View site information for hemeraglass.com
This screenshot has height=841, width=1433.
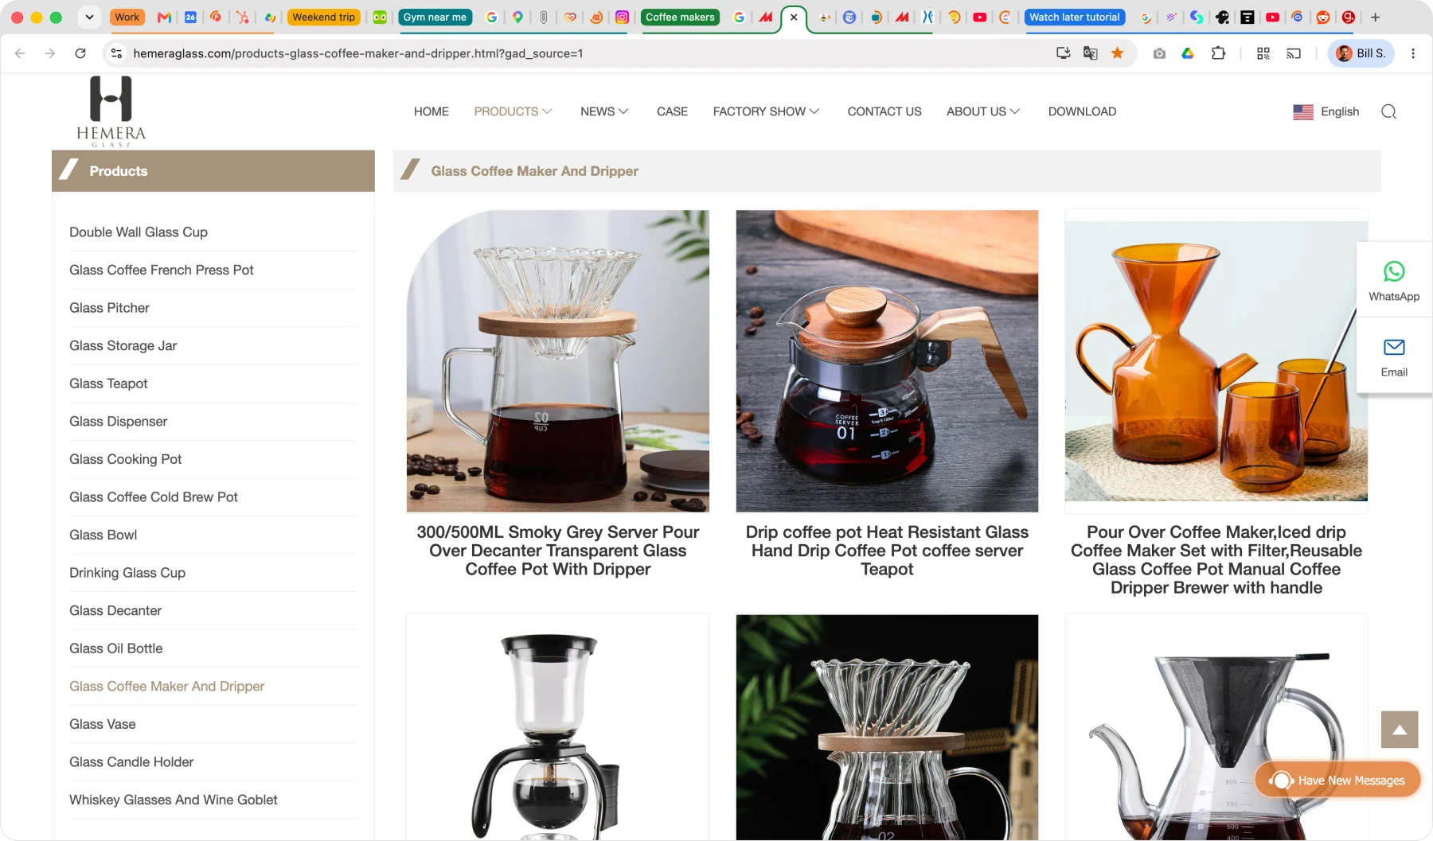[116, 53]
